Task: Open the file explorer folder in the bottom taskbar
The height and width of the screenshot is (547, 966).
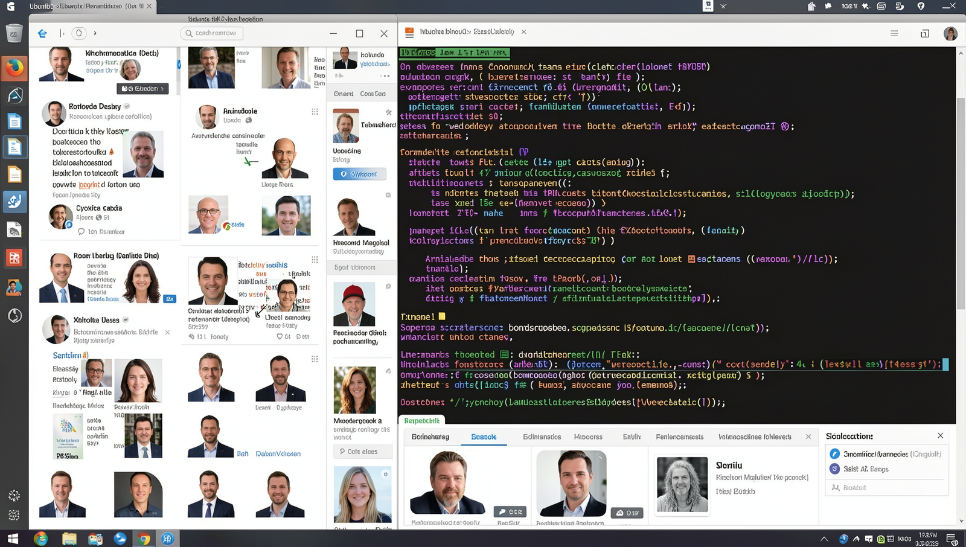Action: coord(69,539)
